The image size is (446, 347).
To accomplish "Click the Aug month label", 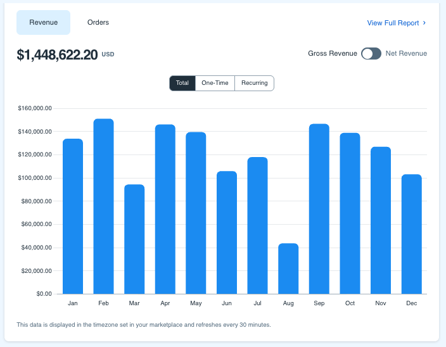I will coord(288,303).
